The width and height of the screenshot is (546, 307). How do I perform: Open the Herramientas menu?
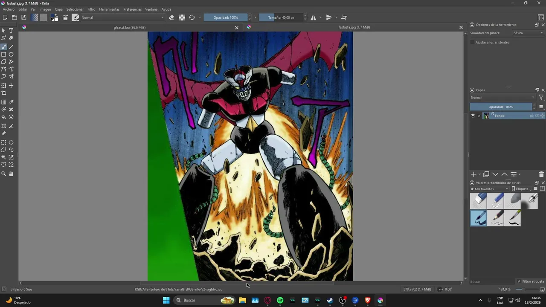[109, 9]
